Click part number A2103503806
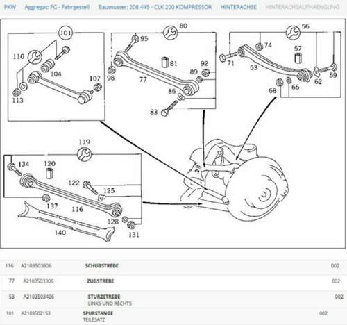Image resolution: width=347 pixels, height=325 pixels. [36, 265]
